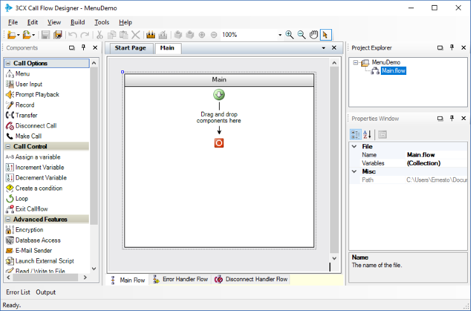Image resolution: width=471 pixels, height=311 pixels.
Task: Open the Edit menu
Action: click(x=32, y=22)
